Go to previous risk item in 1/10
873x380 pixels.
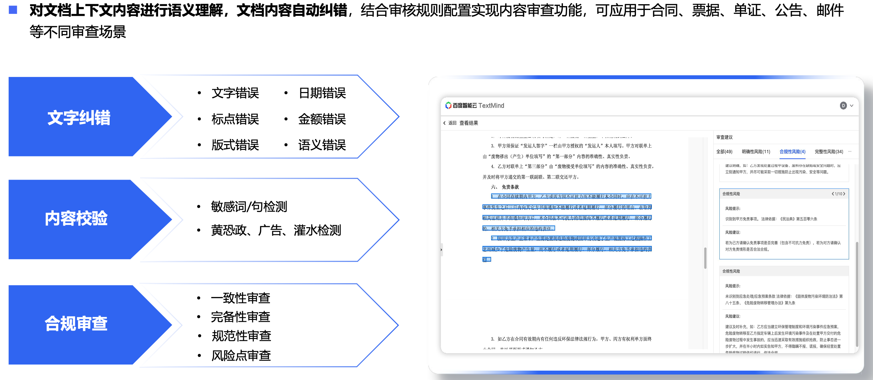coord(832,194)
